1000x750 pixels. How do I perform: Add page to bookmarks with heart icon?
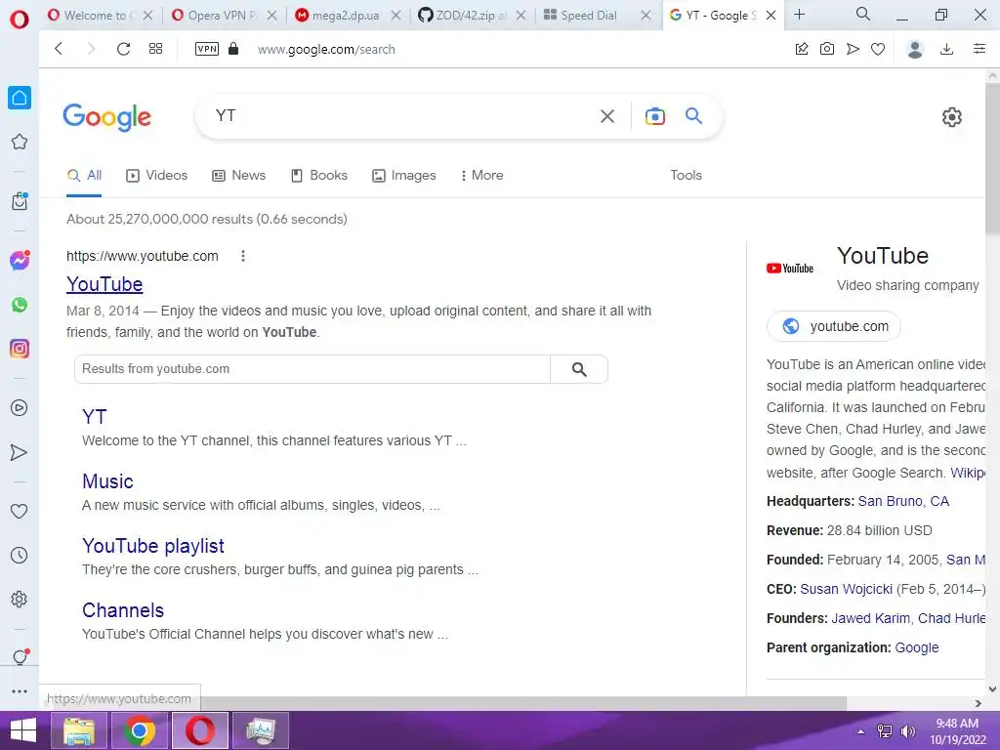pyautogui.click(x=878, y=49)
